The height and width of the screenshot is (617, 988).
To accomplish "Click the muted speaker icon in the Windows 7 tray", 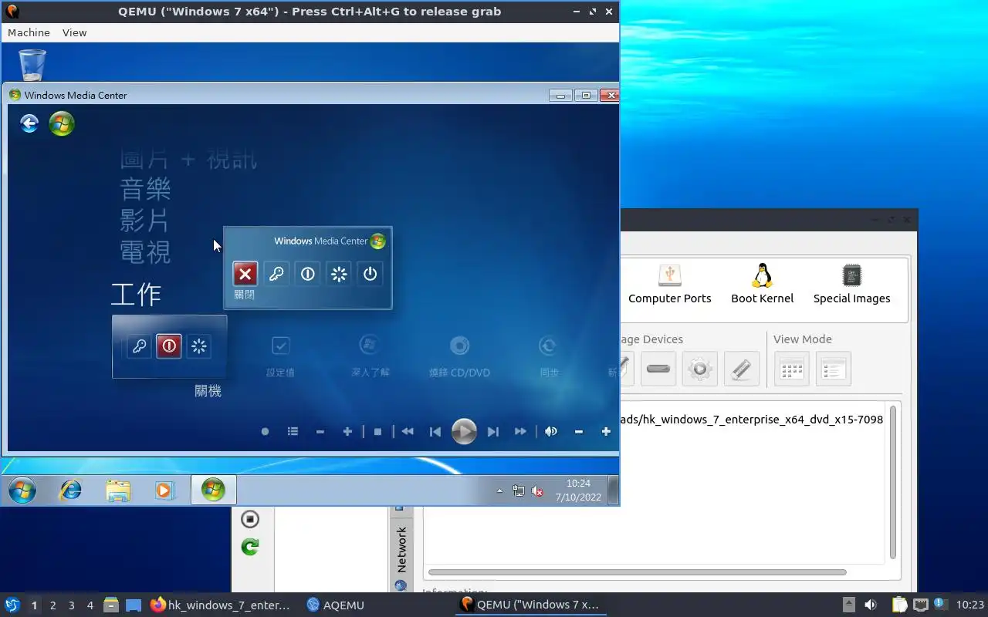I will point(537,491).
